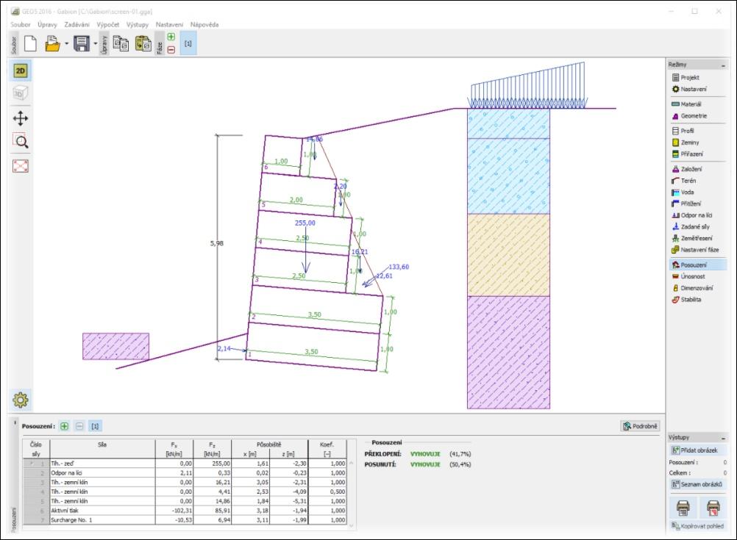This screenshot has width=737, height=540.
Task: Add a construction stage with the green plus
Action: (171, 37)
